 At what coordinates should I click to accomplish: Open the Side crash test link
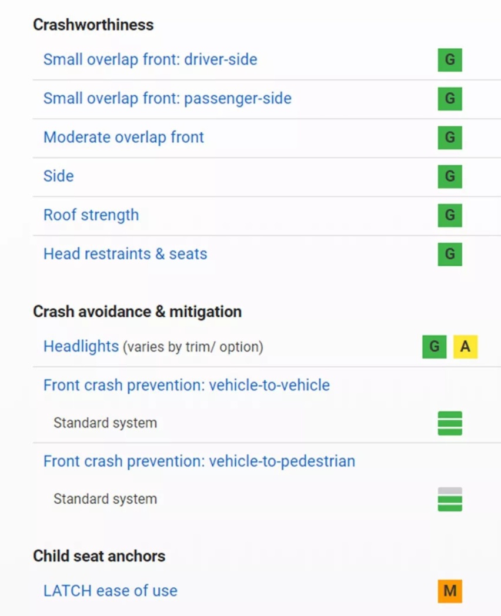pos(59,176)
